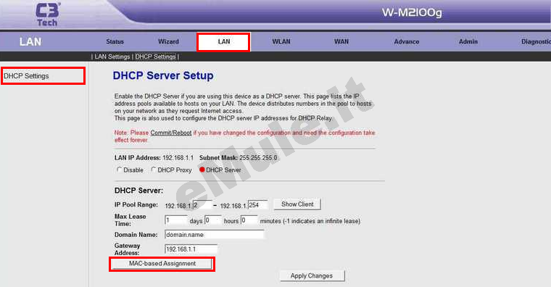Screen dimensions: 551x287
Task: Click the DHCP Server Setup heading
Action: (x=163, y=75)
